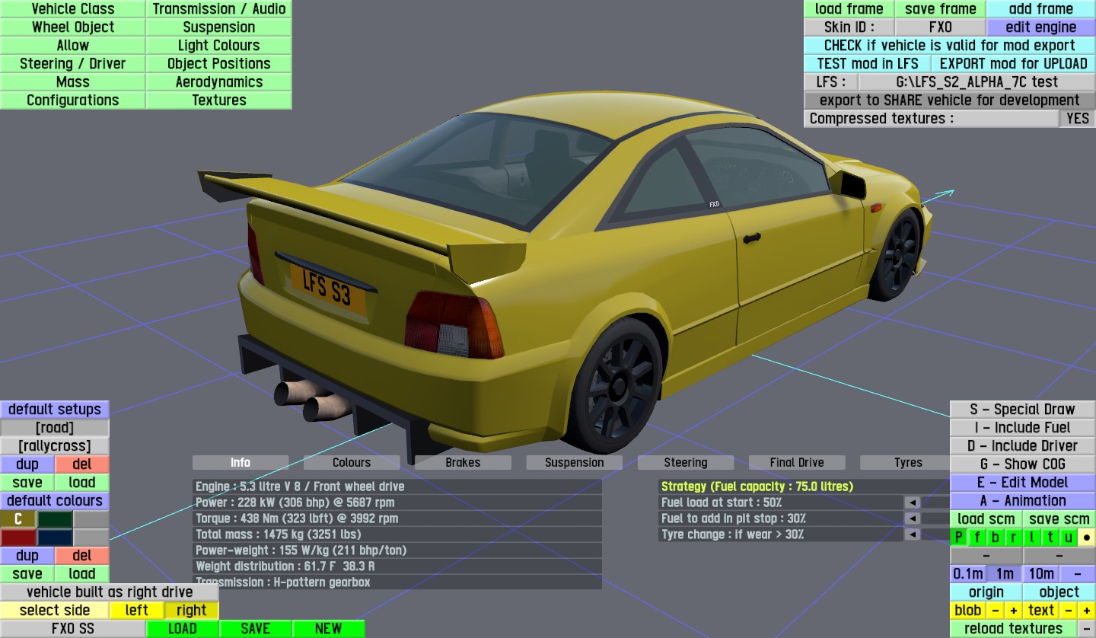Open Wheel Object menu

point(73,27)
